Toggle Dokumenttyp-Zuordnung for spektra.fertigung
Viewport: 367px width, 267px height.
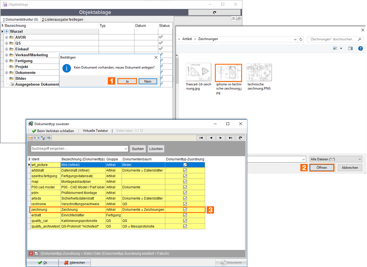click(x=185, y=176)
